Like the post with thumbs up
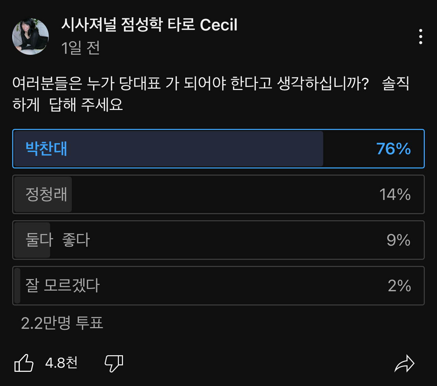Screen dimensions: 437x386 pyautogui.click(x=24, y=363)
